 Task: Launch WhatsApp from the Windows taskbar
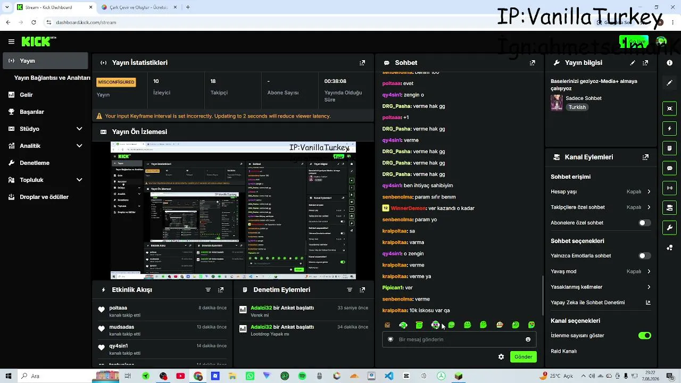(250, 376)
